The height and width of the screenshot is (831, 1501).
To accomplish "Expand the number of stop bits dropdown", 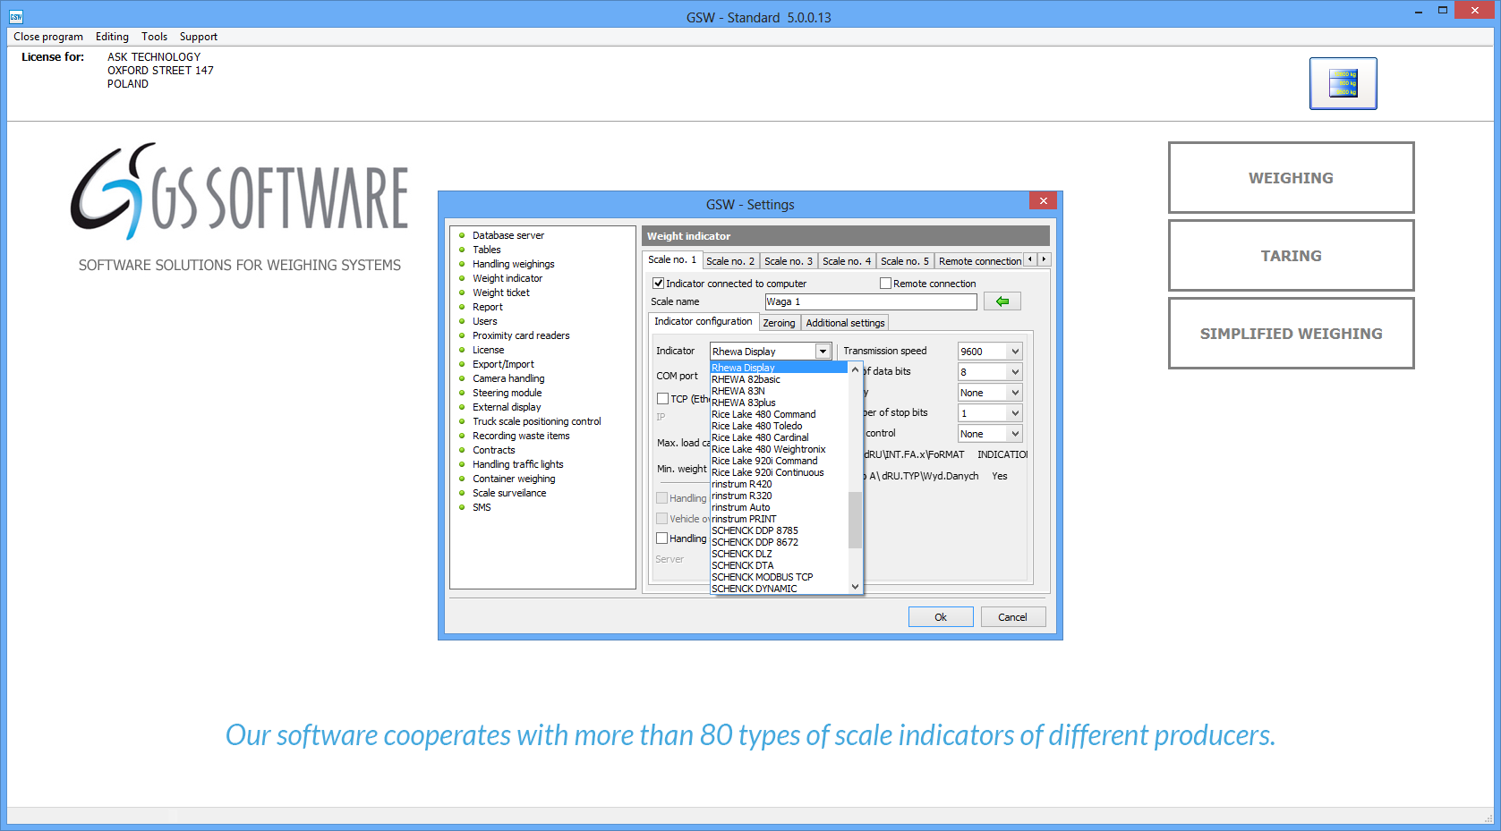I will (x=1015, y=413).
